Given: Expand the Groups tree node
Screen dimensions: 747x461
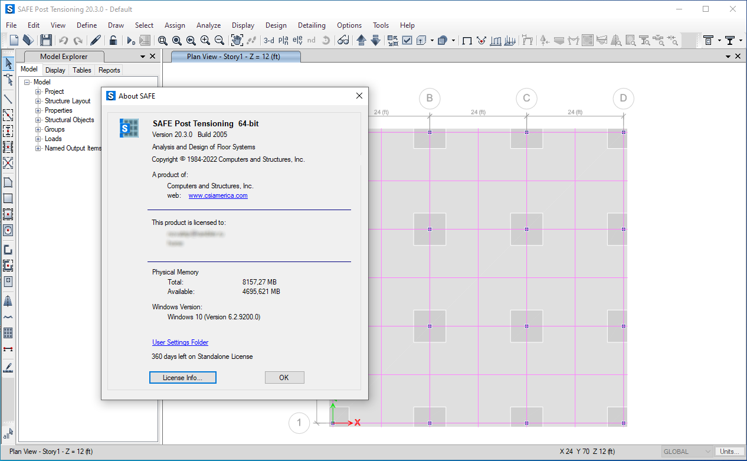Looking at the screenshot, I should (x=38, y=129).
